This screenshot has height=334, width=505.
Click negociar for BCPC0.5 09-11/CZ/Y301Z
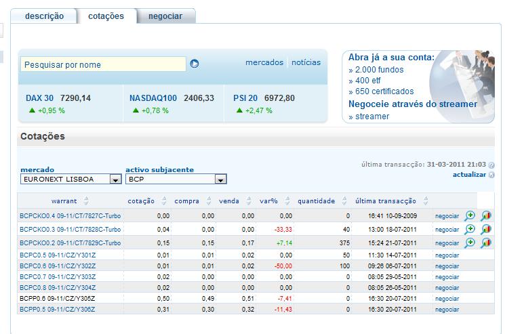click(x=447, y=255)
